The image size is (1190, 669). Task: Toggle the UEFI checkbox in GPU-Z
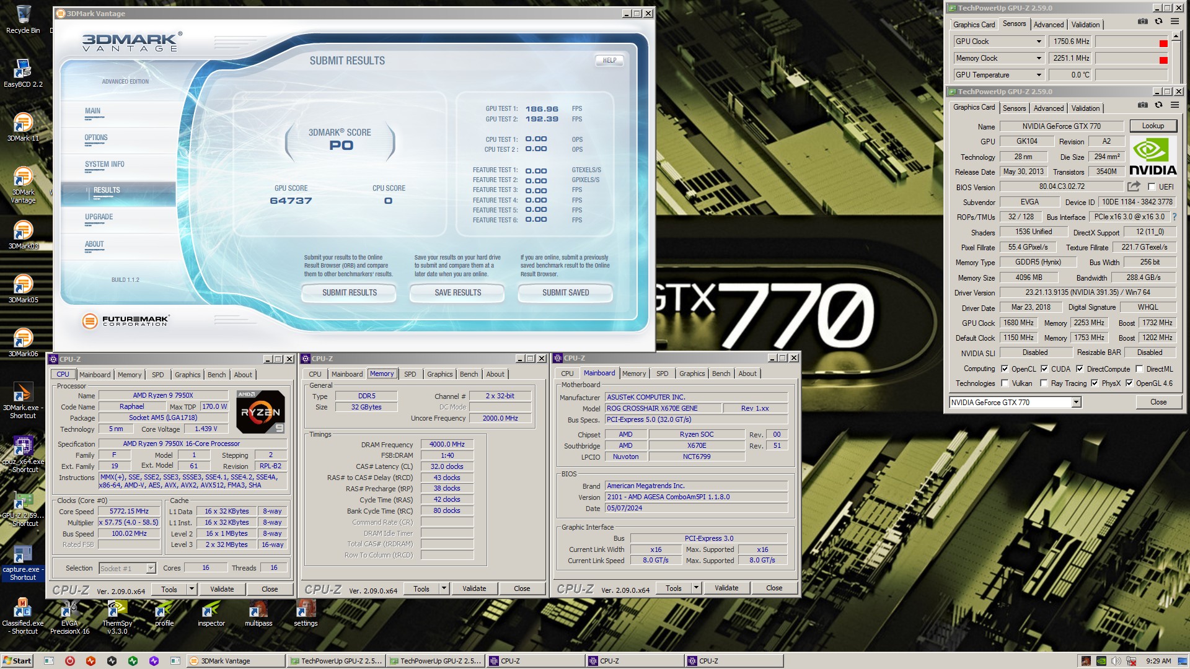[1152, 186]
